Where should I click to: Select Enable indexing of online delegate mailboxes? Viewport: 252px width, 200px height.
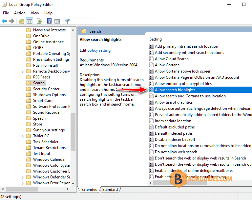point(194,171)
